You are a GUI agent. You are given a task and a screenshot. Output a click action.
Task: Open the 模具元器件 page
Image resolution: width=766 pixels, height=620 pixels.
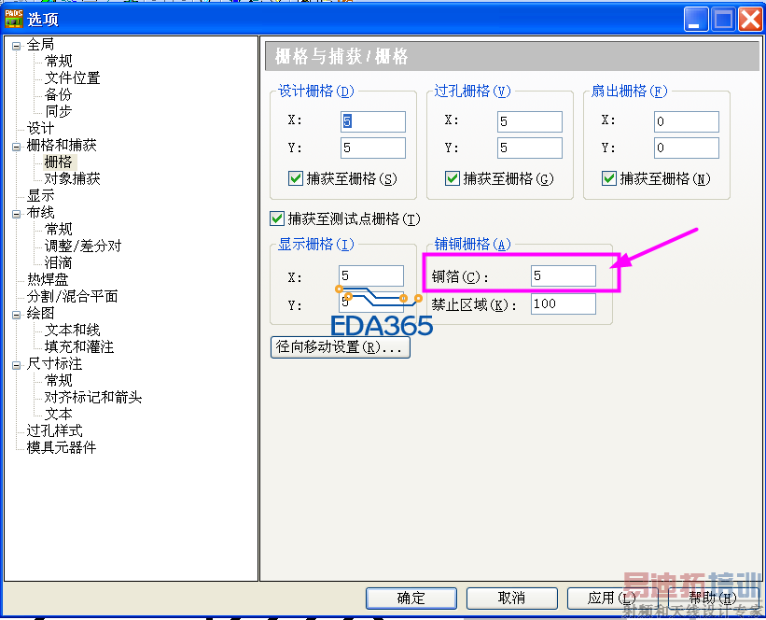[x=62, y=447]
